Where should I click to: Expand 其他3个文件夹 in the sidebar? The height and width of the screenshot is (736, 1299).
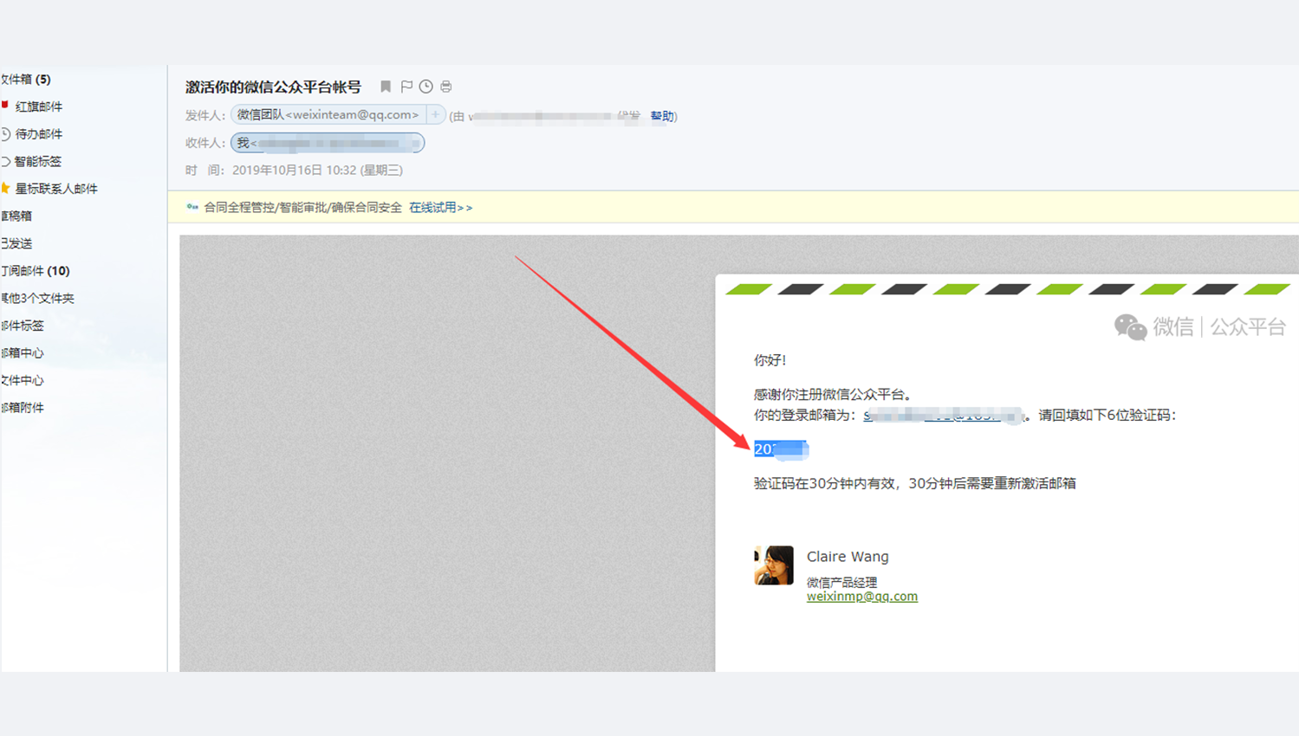click(37, 298)
